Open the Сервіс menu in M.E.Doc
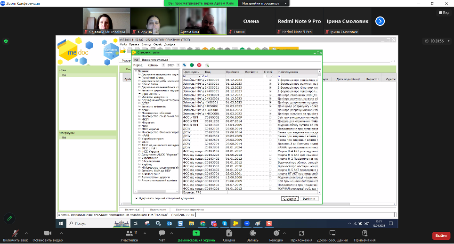The image size is (454, 244). click(x=158, y=44)
